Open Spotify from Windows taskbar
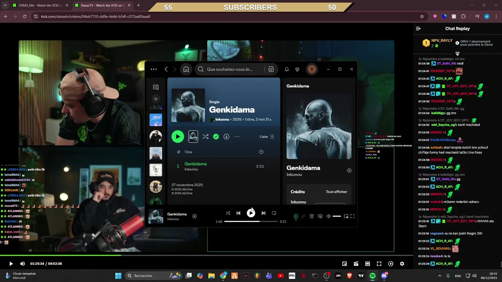Screen dimensions: 502x282 tap(373, 276)
